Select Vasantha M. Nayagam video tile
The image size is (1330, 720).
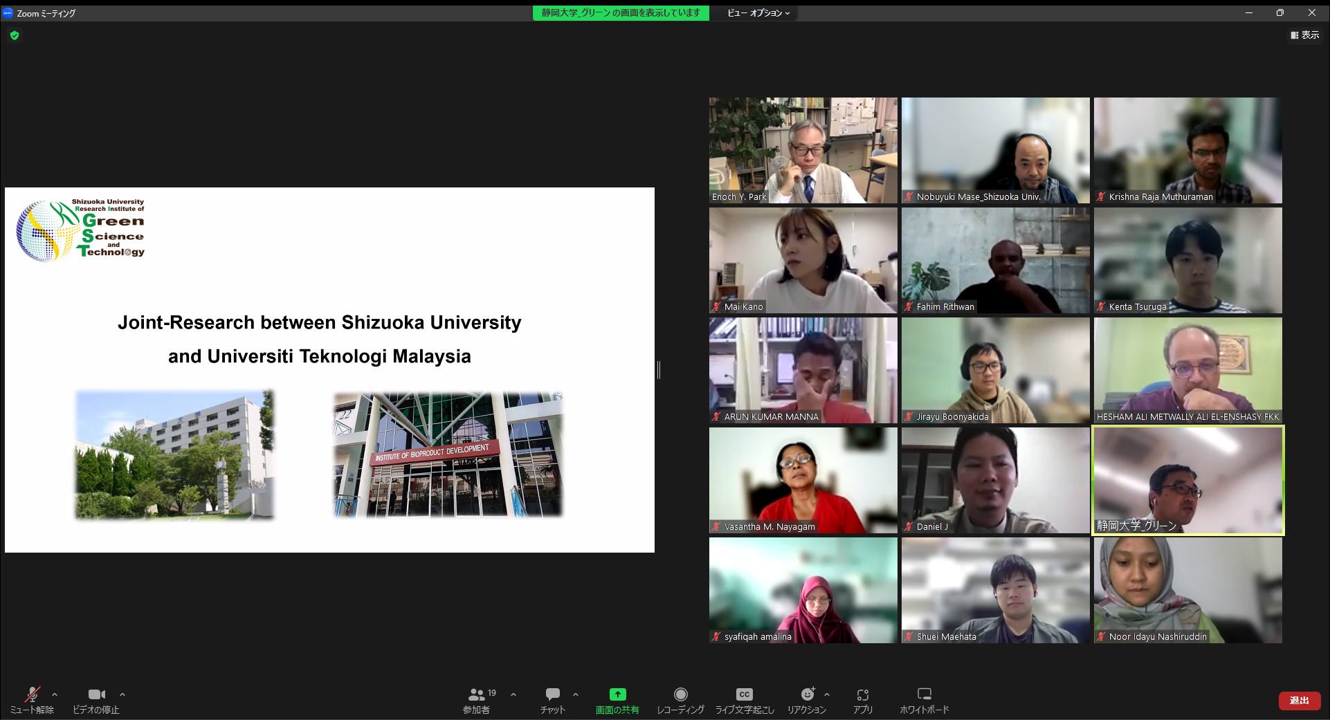click(x=803, y=480)
